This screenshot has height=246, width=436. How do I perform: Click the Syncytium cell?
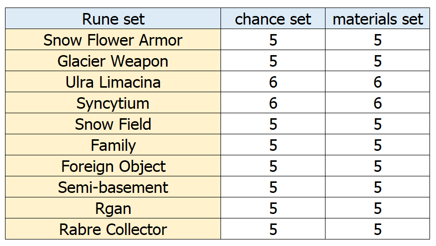113,103
